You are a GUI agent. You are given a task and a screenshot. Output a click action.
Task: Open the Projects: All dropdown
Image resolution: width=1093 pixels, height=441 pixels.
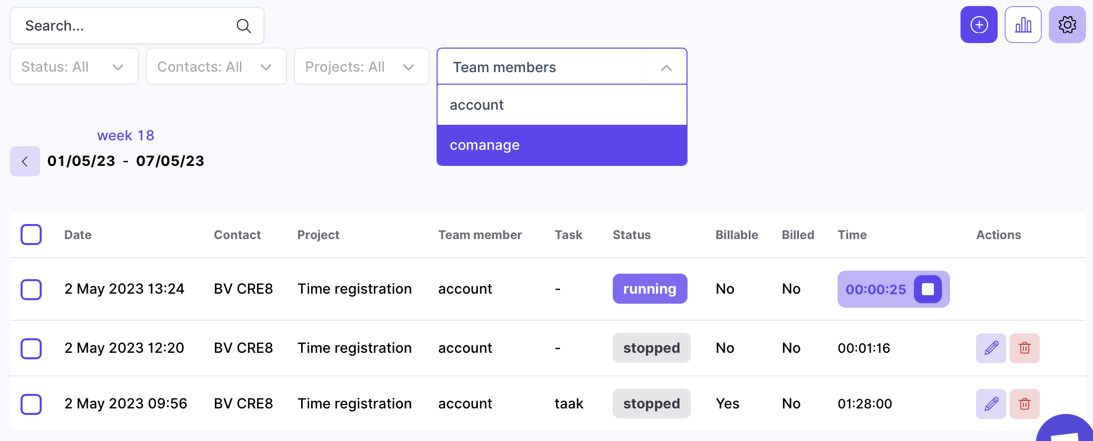361,66
